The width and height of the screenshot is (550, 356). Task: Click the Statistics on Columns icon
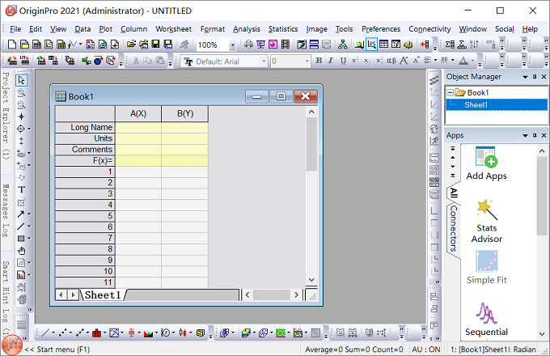tap(450, 44)
